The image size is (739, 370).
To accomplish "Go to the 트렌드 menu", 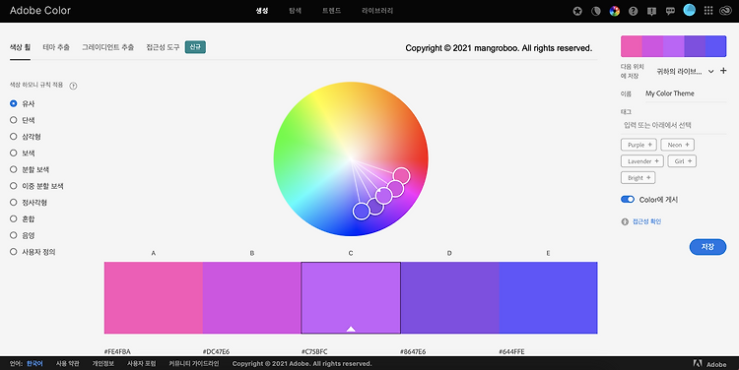I will coord(331,11).
